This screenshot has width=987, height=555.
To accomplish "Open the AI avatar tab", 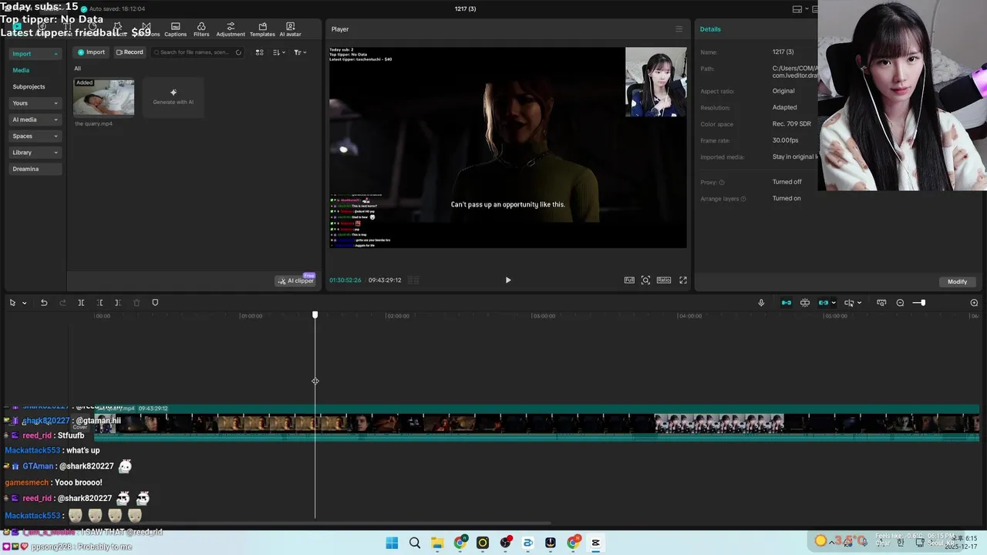I will click(x=290, y=29).
